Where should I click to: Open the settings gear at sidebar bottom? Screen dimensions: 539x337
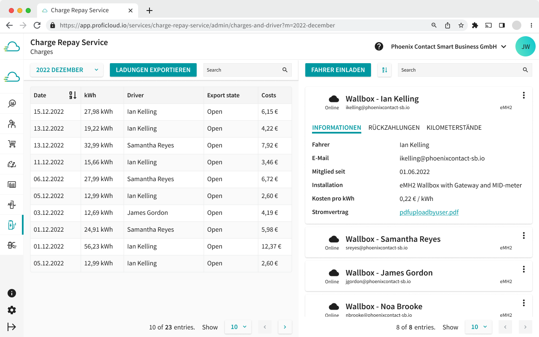[12, 310]
